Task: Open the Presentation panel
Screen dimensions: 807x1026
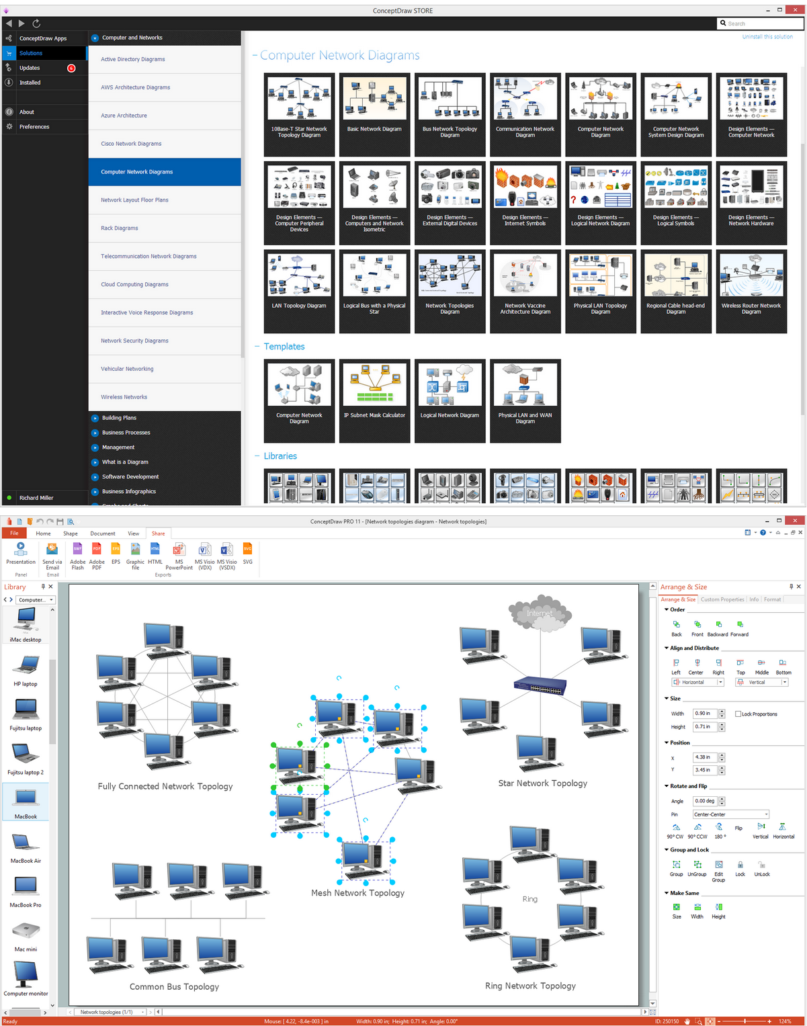Action: [21, 553]
